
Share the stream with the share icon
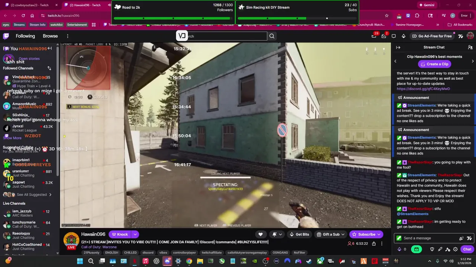point(374,244)
